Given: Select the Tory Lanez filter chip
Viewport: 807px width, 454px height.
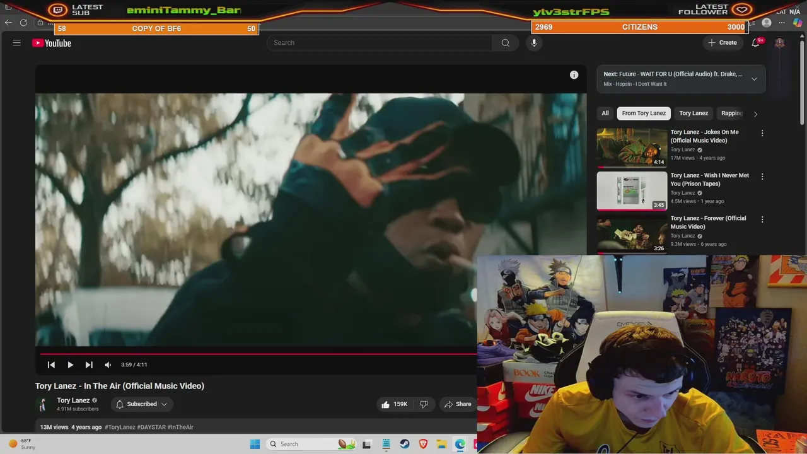Looking at the screenshot, I should tap(694, 113).
